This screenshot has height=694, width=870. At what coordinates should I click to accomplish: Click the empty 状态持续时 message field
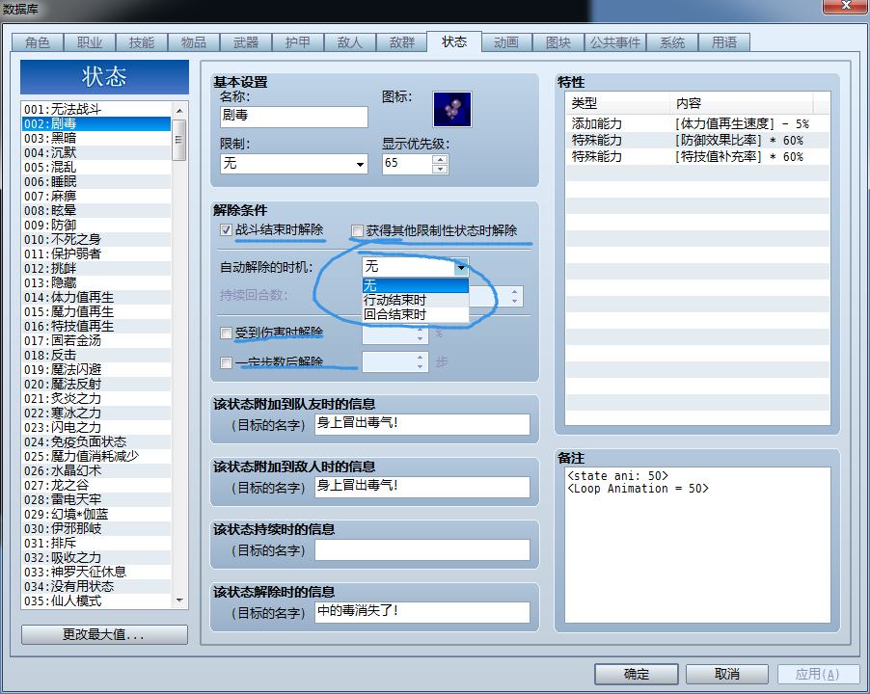click(x=422, y=549)
